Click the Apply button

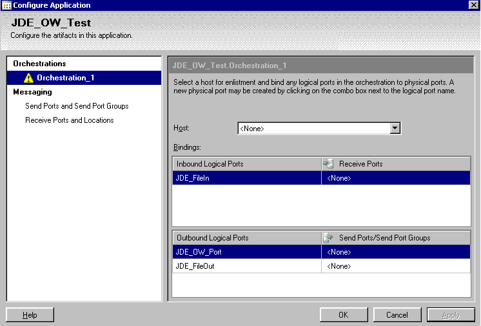pyautogui.click(x=451, y=314)
